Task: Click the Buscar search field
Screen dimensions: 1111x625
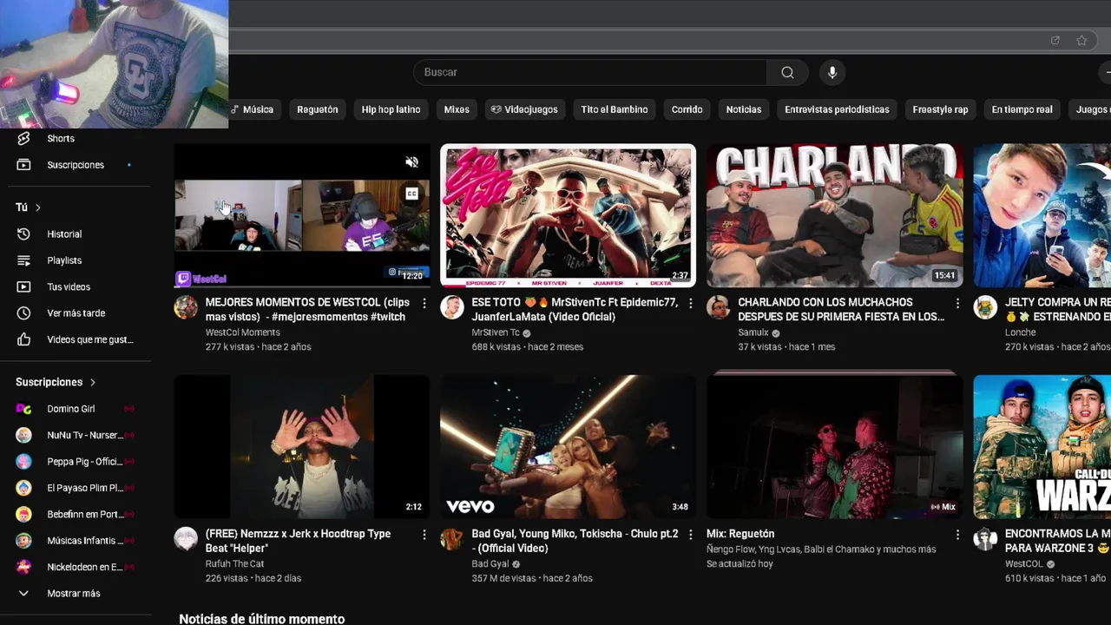Action: (x=590, y=72)
